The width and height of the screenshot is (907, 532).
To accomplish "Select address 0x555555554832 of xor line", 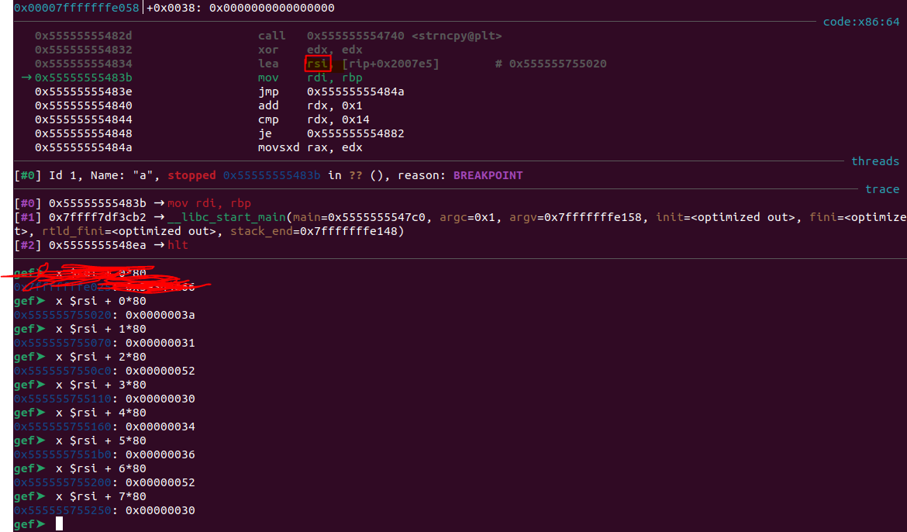I will pyautogui.click(x=83, y=49).
